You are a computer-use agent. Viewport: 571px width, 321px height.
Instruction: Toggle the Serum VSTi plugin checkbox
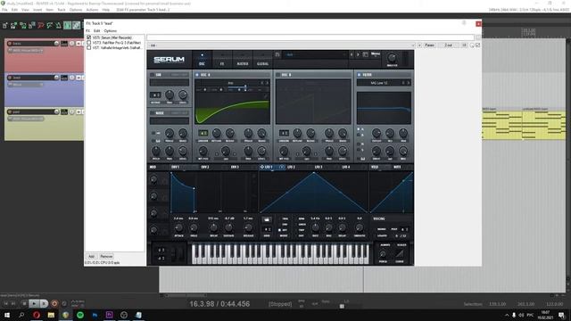click(89, 37)
